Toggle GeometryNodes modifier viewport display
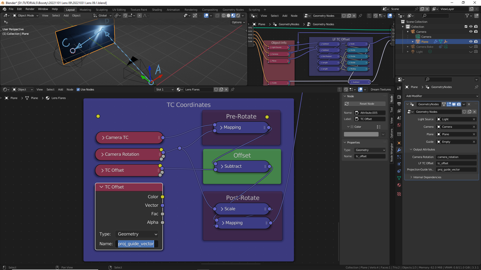Screen dimensions: 481x270 click(x=454, y=104)
